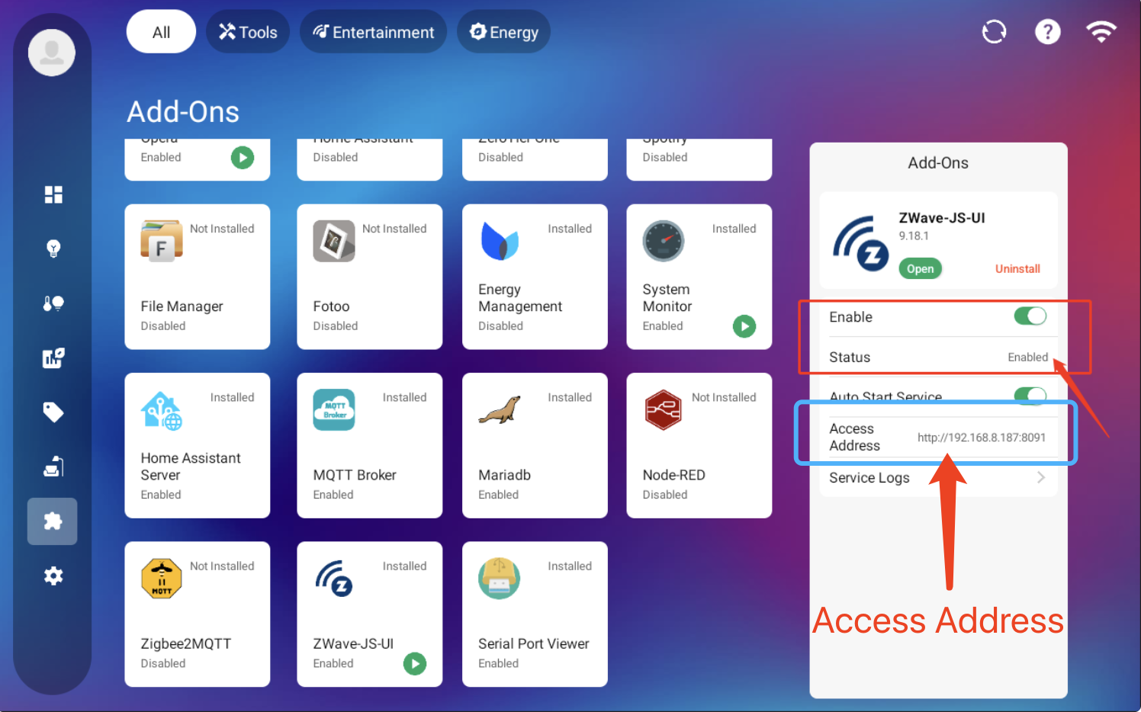Click the red Uninstall link
This screenshot has width=1141, height=712.
click(x=1017, y=269)
